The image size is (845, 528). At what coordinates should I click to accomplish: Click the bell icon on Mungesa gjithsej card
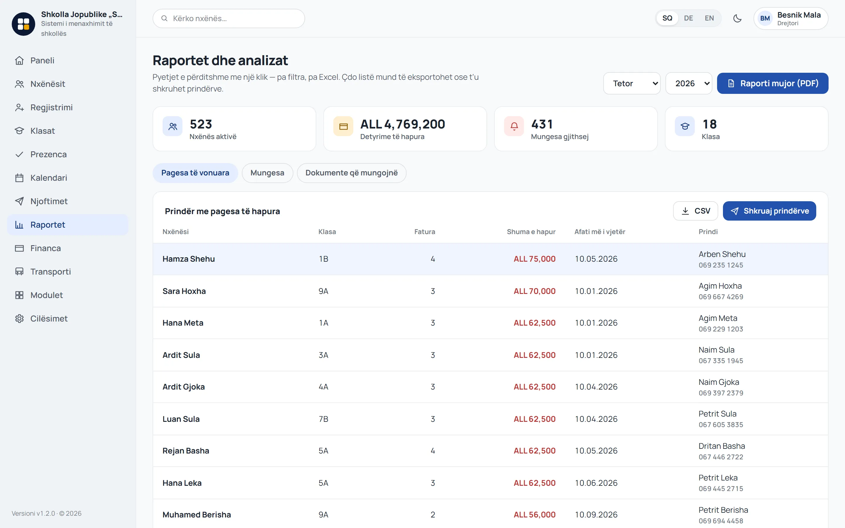click(514, 126)
